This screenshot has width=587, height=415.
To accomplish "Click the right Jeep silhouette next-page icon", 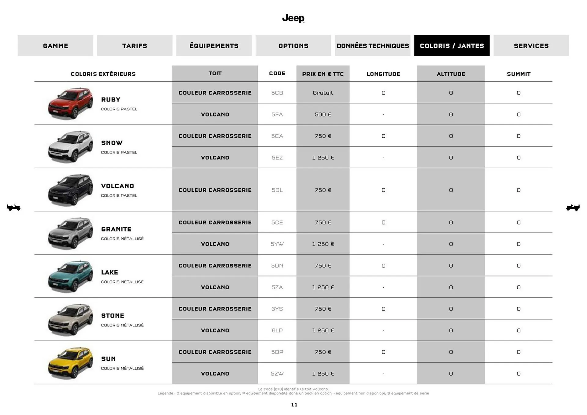I will (x=573, y=207).
